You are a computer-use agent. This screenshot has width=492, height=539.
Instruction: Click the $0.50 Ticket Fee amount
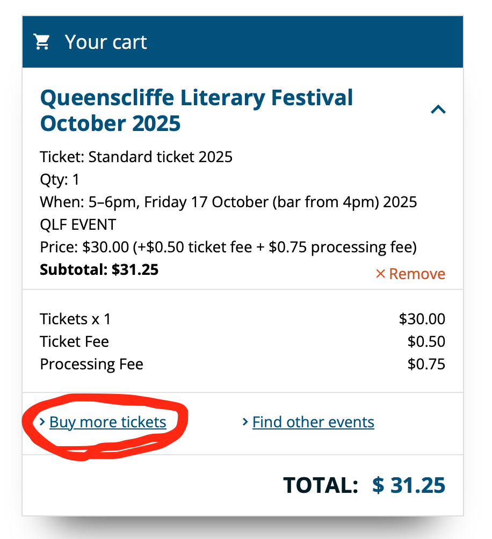(426, 341)
